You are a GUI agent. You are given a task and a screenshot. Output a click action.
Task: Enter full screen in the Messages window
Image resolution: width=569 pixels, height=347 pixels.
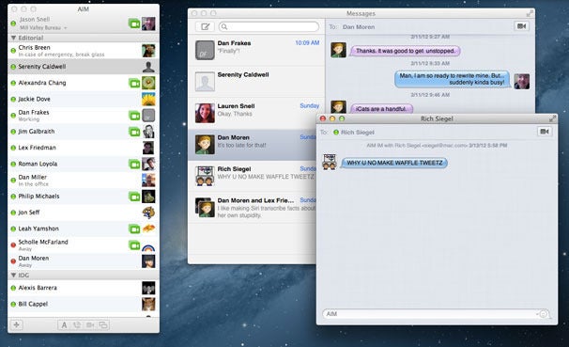pos(530,13)
